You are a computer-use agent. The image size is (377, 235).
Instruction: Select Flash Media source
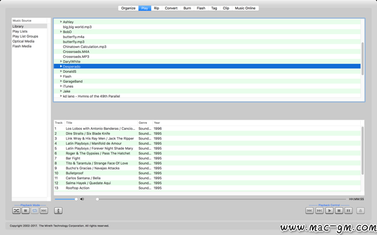[30, 46]
